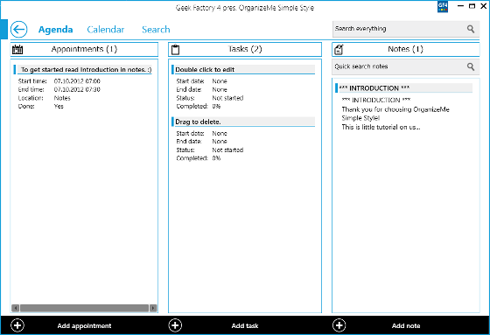
Task: Click the Appointments scrollbar right arrow
Action: [153, 308]
